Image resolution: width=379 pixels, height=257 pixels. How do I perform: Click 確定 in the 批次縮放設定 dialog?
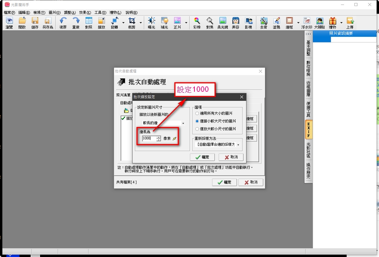click(203, 157)
